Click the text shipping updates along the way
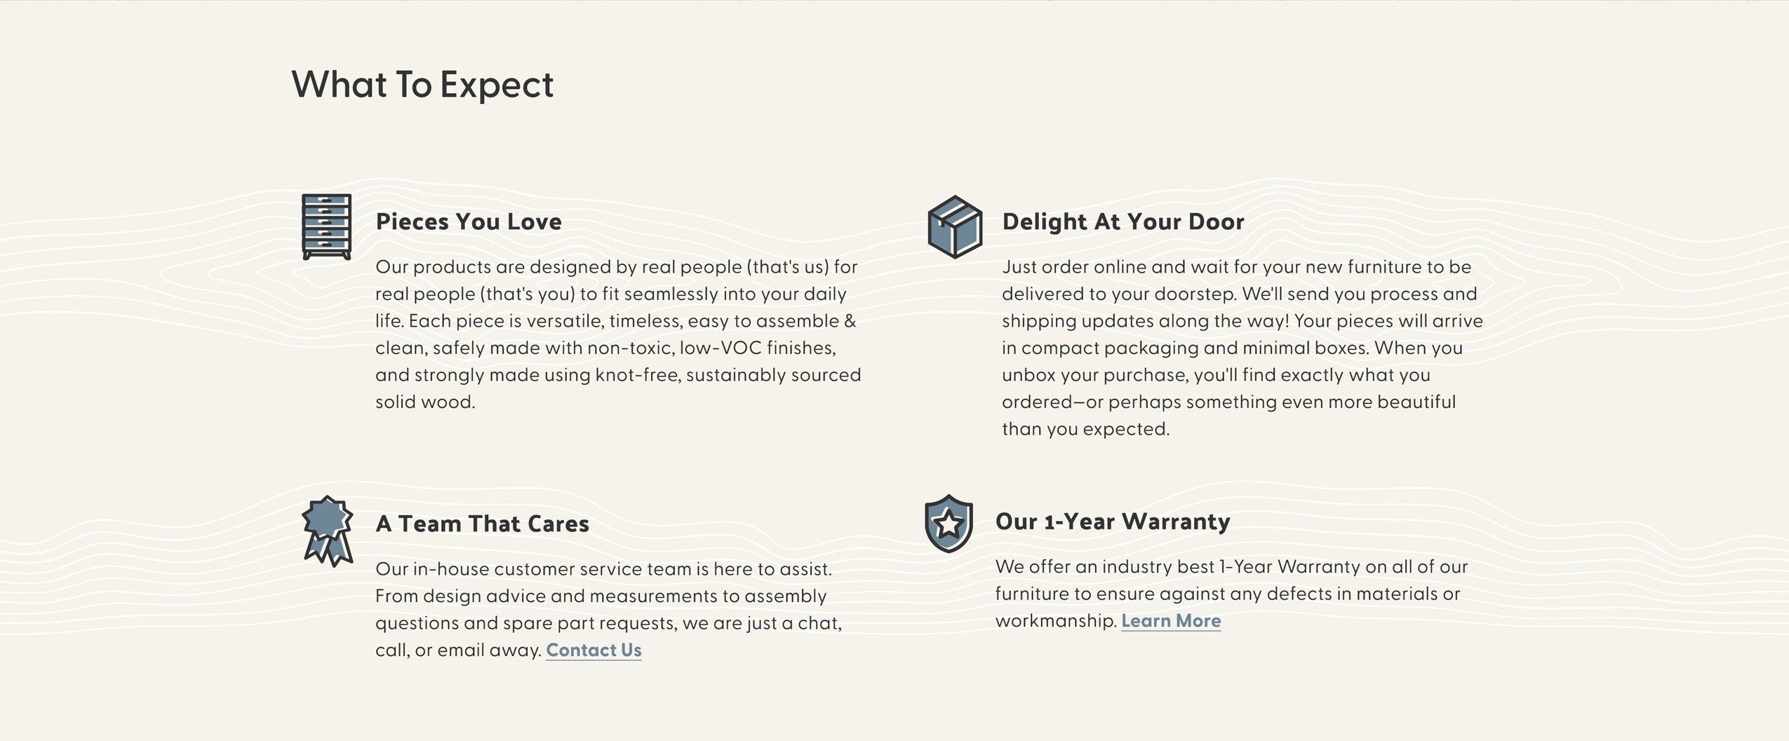Viewport: 1789px width, 741px height. click(1145, 321)
